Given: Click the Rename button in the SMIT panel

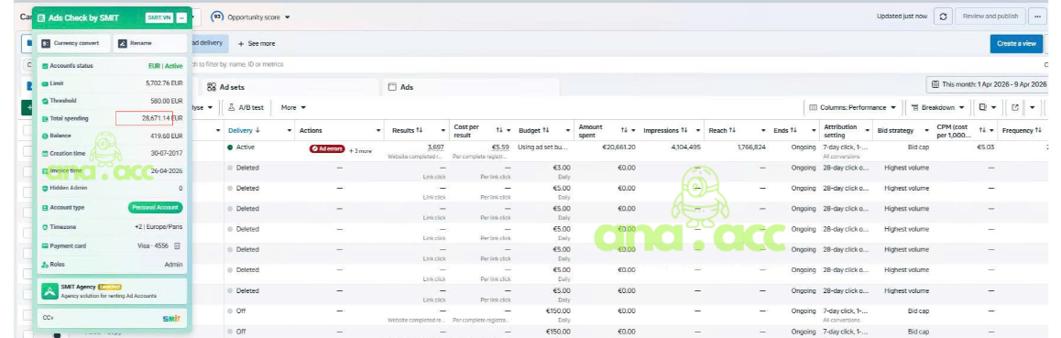Looking at the screenshot, I should [150, 43].
